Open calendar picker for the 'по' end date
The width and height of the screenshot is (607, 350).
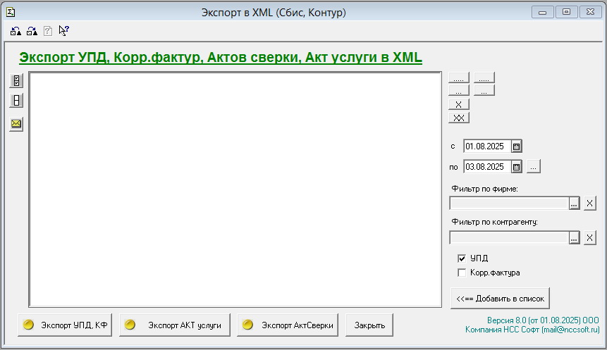click(x=516, y=167)
